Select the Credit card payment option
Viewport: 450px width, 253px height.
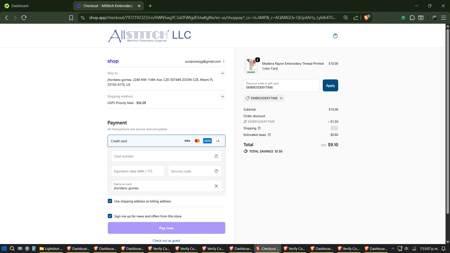(166, 141)
